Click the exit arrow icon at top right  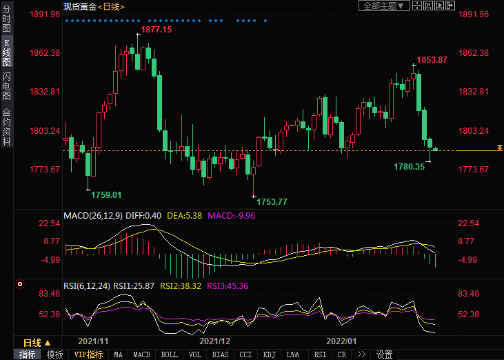[452, 6]
